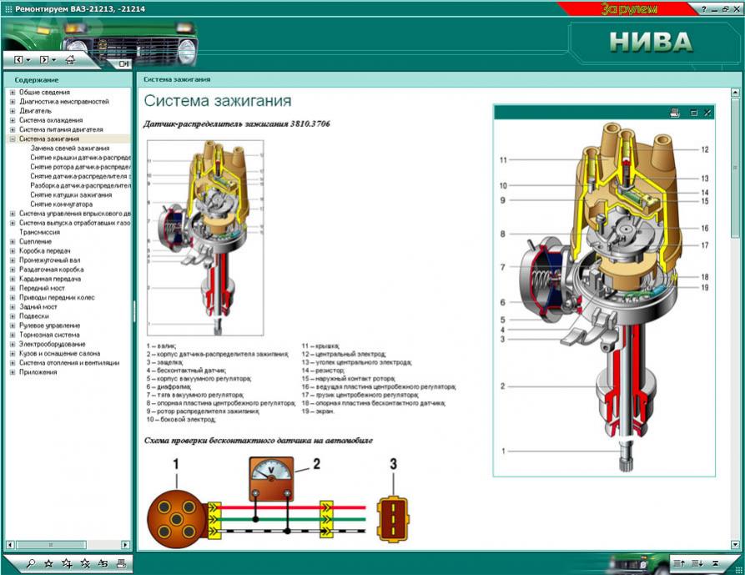Click the Система зажигания page heading
This screenshot has height=575, width=745.
[218, 101]
